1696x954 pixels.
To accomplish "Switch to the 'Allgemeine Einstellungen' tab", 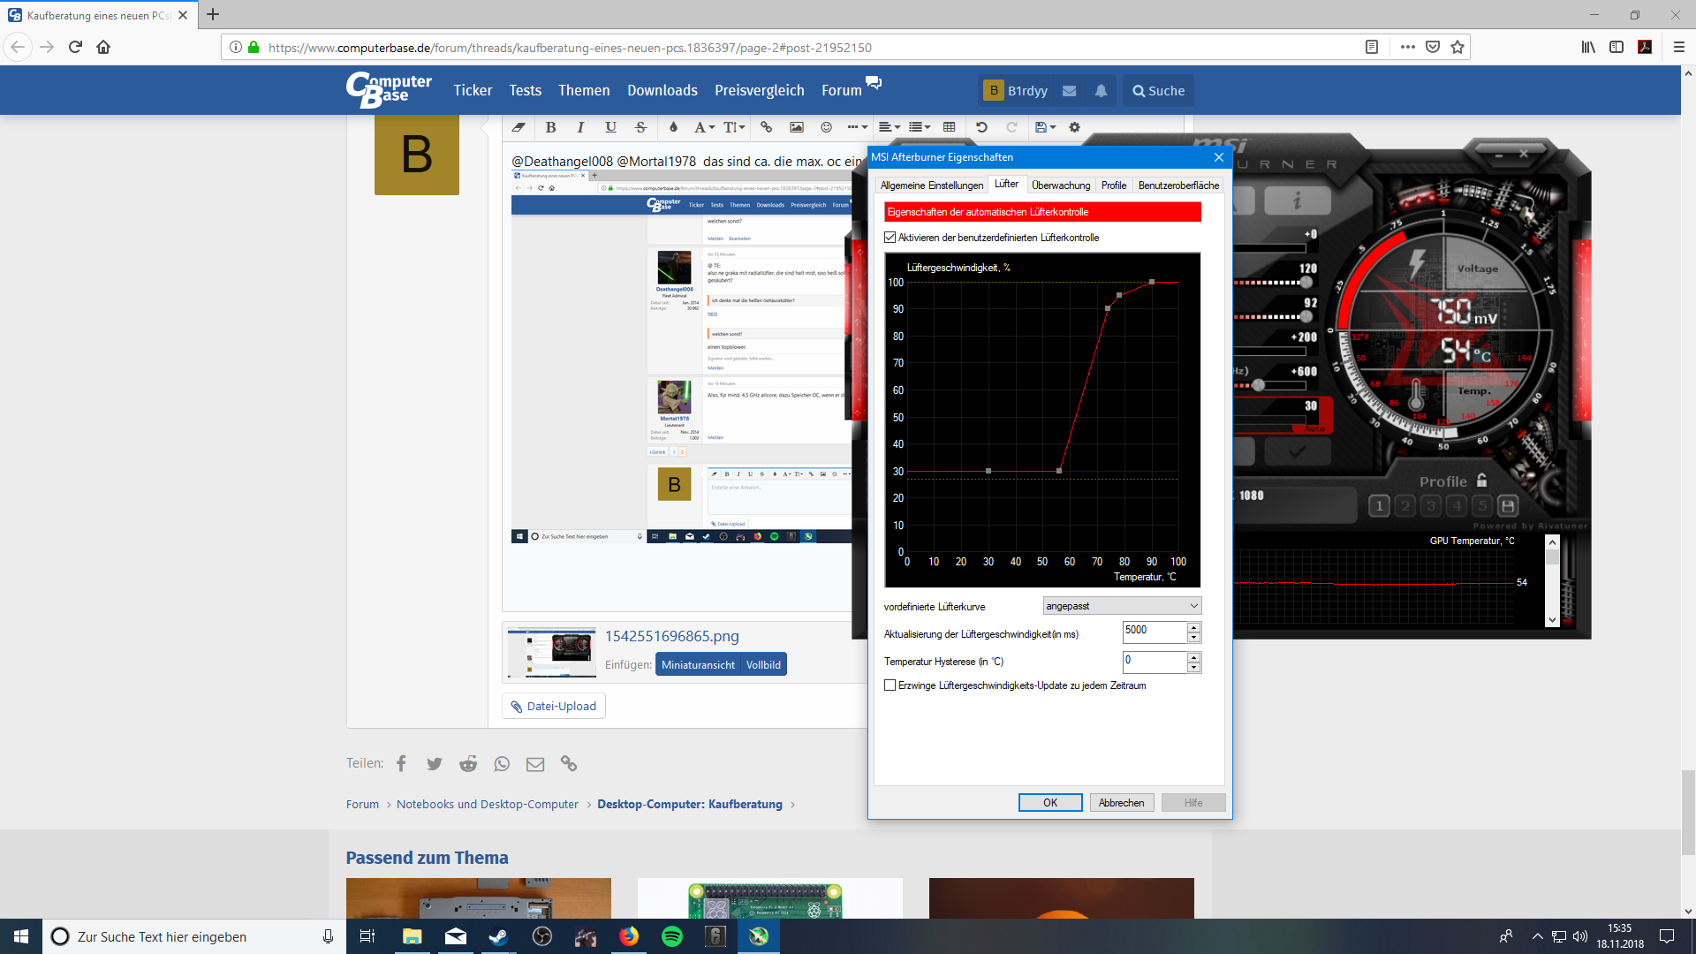I will click(x=931, y=185).
